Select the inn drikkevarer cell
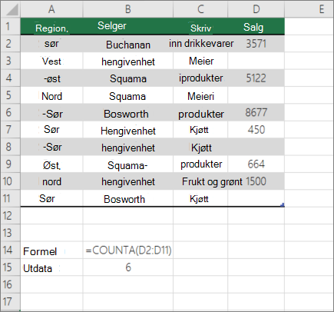 200,44
